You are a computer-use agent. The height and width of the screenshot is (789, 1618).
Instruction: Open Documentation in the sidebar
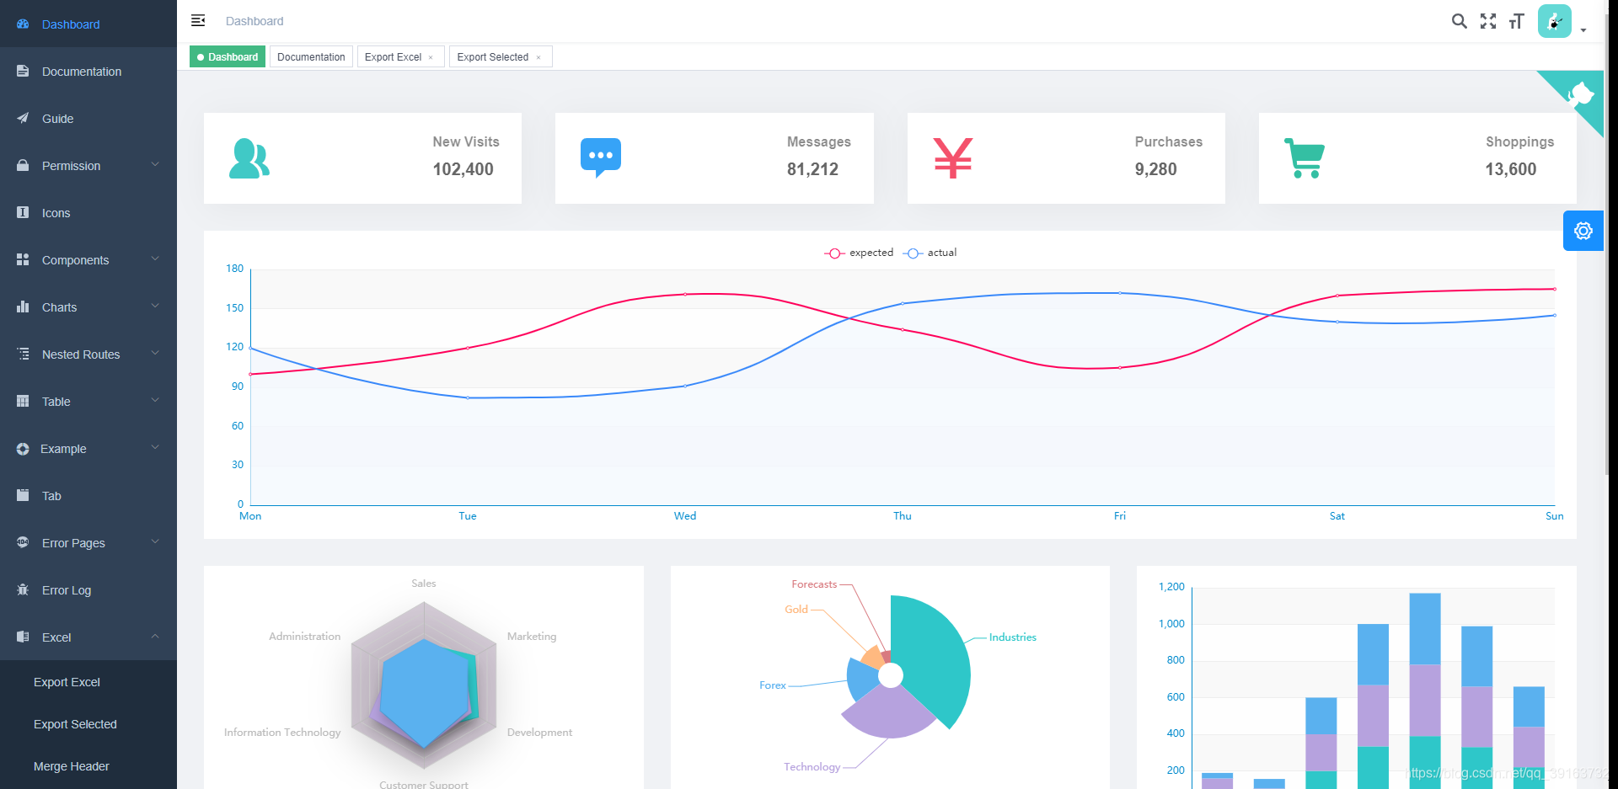[88, 72]
